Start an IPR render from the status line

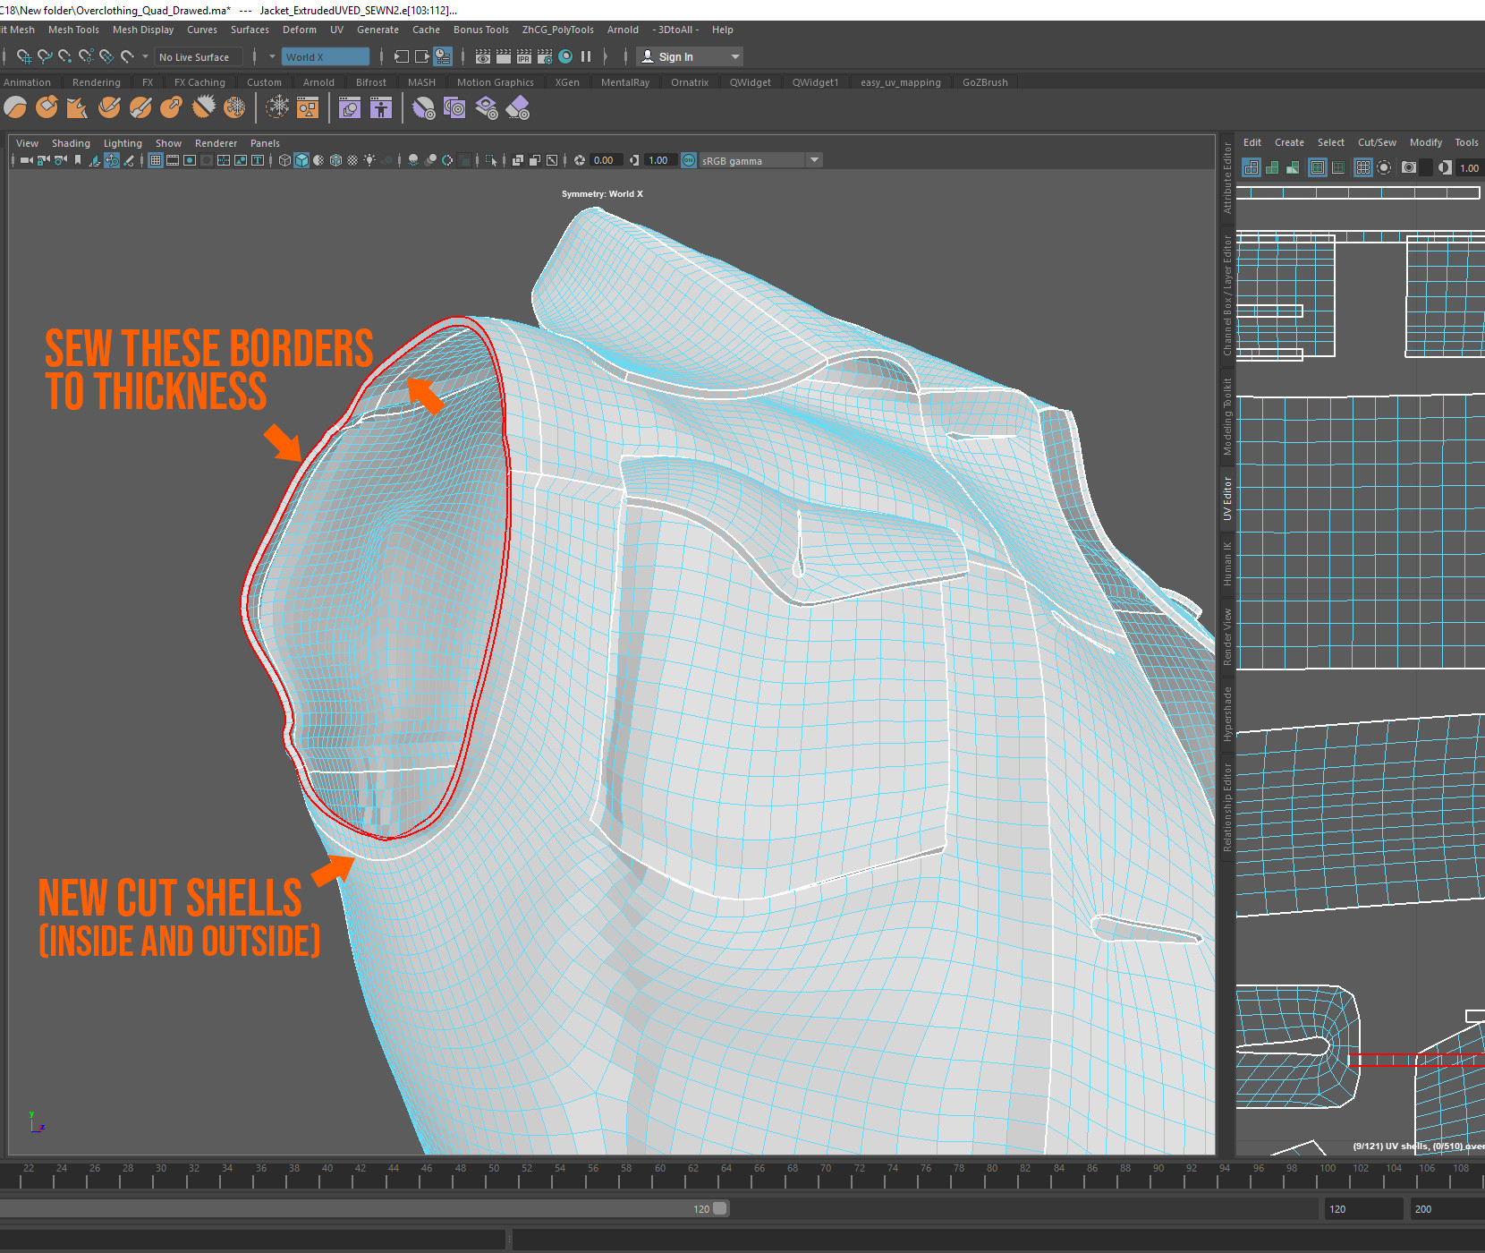tap(523, 56)
